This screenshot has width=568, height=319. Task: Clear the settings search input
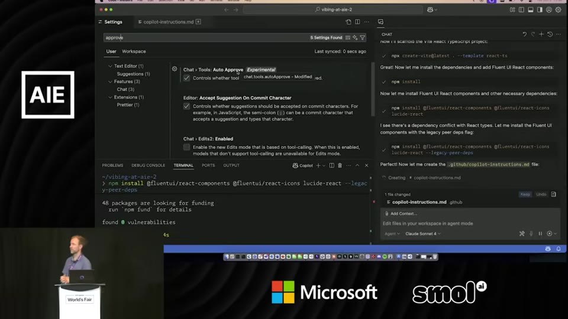coord(348,38)
